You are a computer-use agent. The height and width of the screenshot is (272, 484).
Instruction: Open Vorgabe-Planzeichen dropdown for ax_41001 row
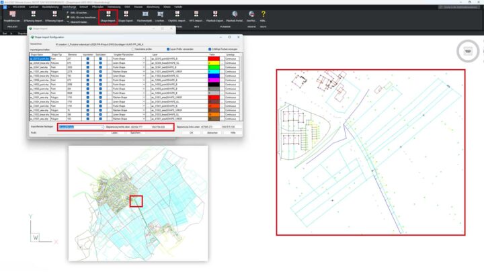click(144, 119)
